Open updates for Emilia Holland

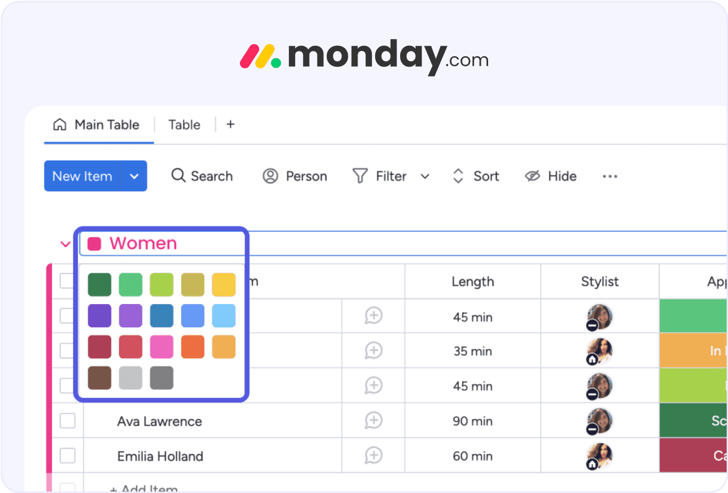point(374,455)
